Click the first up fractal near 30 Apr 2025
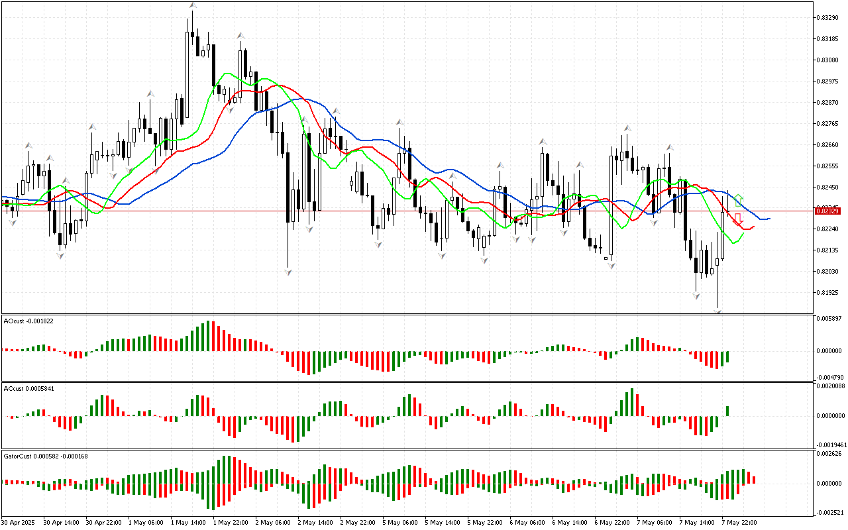This screenshot has width=848, height=530. (x=28, y=144)
